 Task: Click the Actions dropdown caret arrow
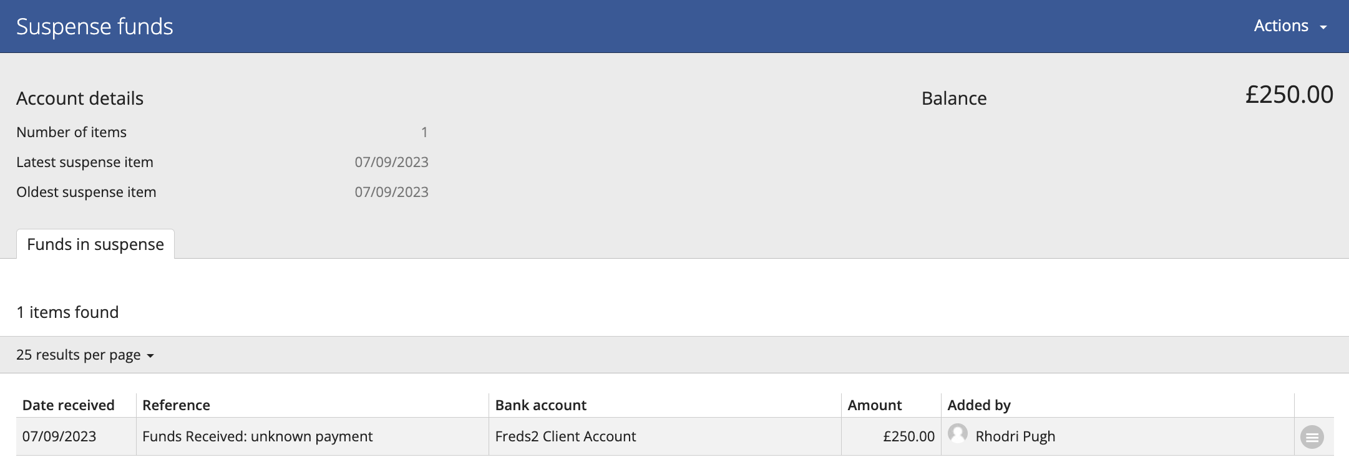click(x=1323, y=27)
